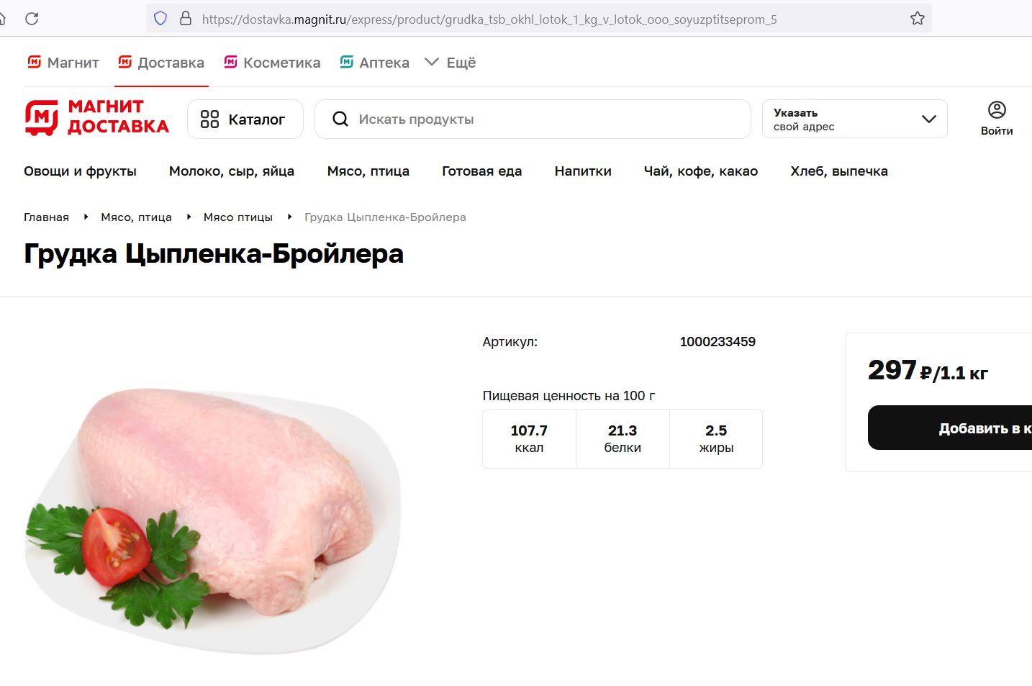The width and height of the screenshot is (1032, 686).
Task: Expand the Ещё dropdown menu
Action: click(451, 63)
